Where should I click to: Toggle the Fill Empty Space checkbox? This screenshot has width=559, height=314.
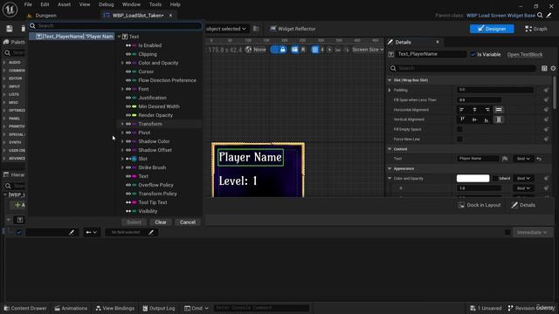click(x=459, y=129)
